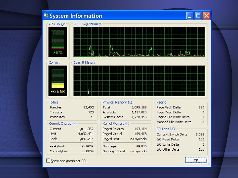Click the Page Fault Delta label
This screenshot has width=238, height=178.
pyautogui.click(x=169, y=107)
